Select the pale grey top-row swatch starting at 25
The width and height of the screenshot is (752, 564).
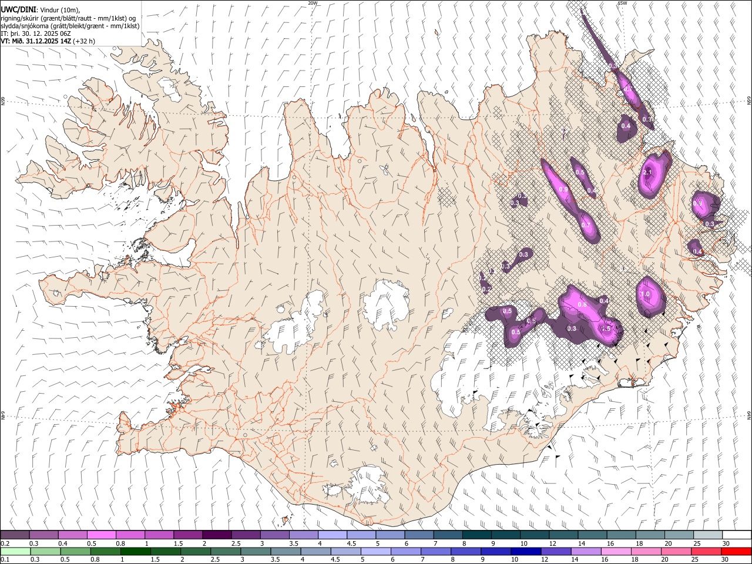pos(709,535)
